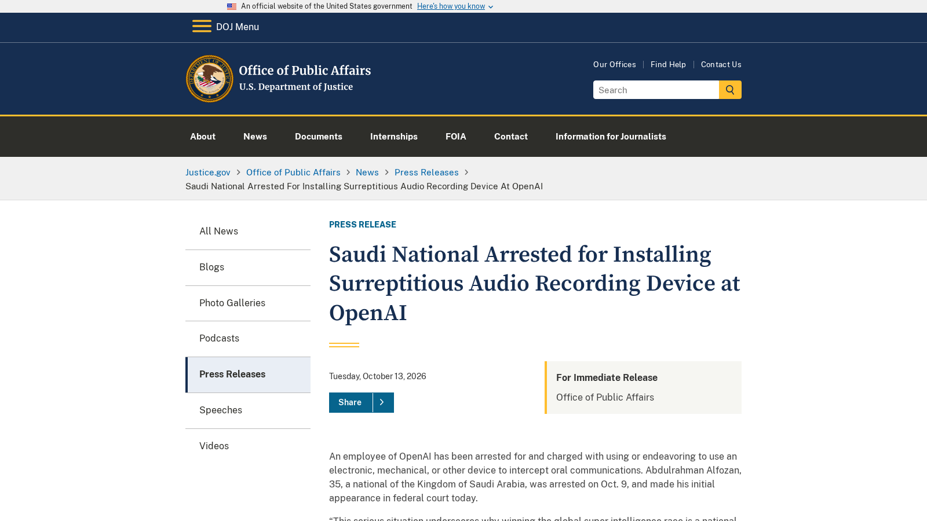Focus the Search input field
The height and width of the screenshot is (521, 927).
(656, 90)
